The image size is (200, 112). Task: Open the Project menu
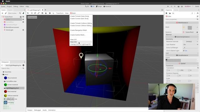(9, 6)
